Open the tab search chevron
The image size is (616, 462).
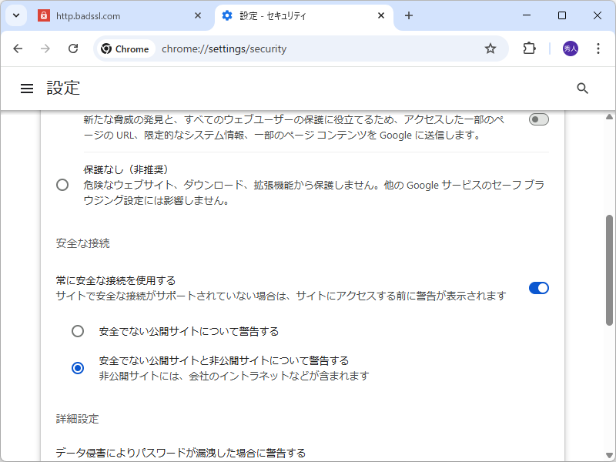click(x=15, y=15)
